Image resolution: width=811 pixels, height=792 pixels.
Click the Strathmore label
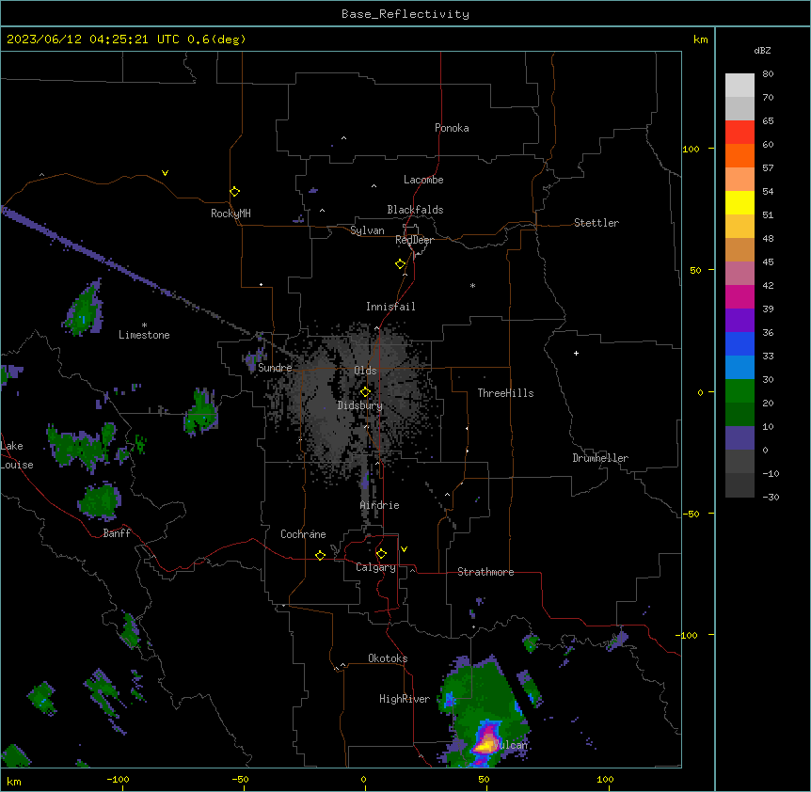coord(485,572)
